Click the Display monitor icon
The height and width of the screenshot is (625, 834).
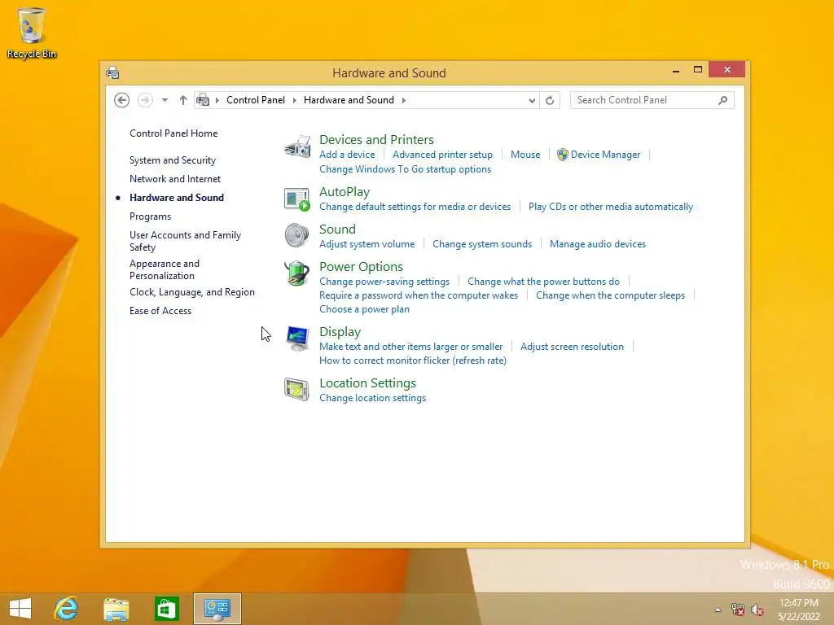(296, 339)
